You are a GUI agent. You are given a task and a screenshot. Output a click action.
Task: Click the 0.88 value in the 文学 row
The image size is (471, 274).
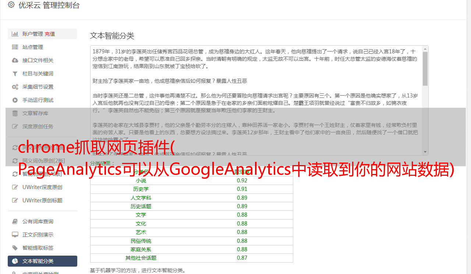[242, 215]
